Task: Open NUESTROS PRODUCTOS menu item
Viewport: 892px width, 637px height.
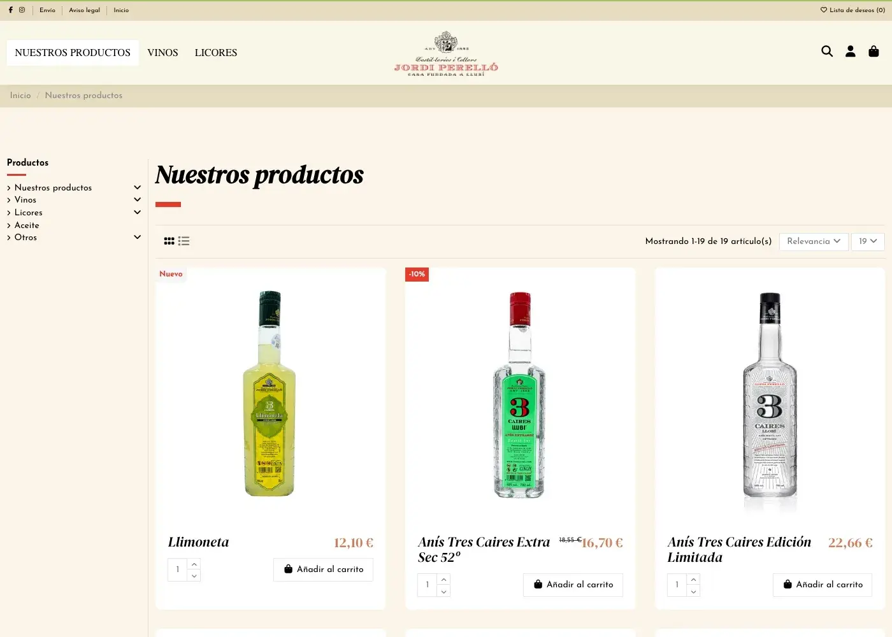Action: [73, 53]
